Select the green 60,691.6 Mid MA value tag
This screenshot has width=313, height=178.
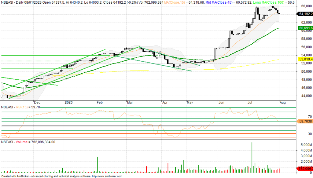click(304, 28)
